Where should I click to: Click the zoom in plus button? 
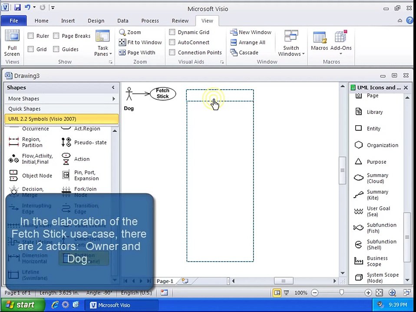tap(368, 292)
